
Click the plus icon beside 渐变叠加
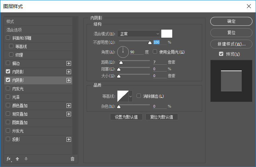tap(68, 114)
